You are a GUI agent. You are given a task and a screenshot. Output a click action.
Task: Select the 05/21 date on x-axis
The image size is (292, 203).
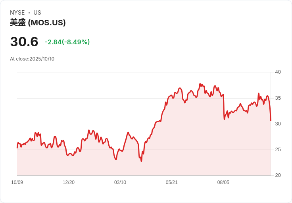coord(172,182)
